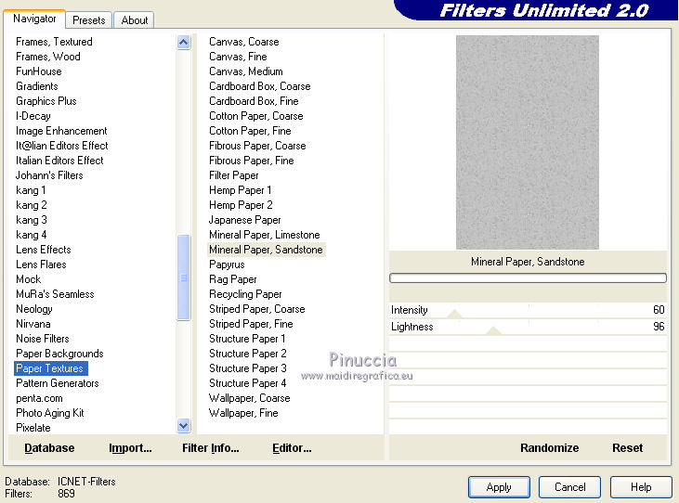Open Help
The image size is (679, 503).
click(641, 487)
